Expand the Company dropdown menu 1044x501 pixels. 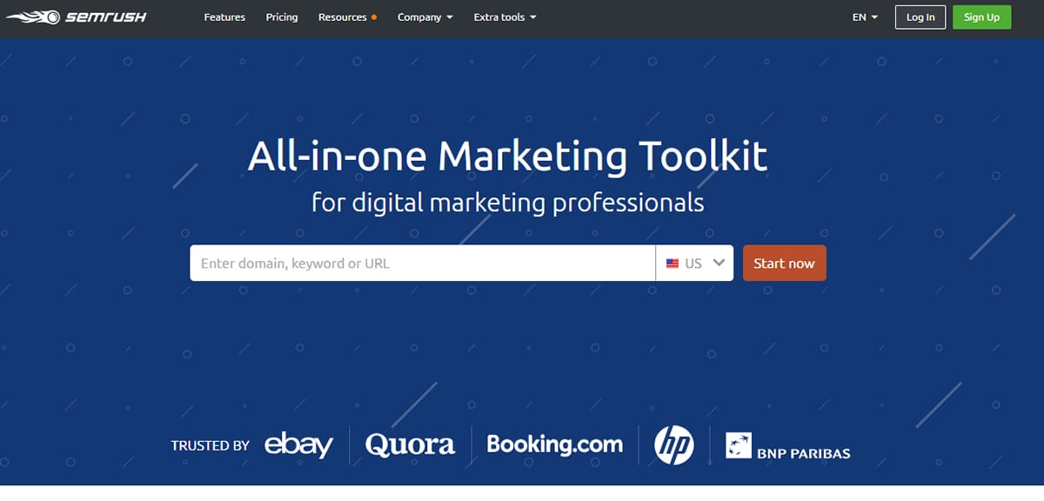click(425, 17)
